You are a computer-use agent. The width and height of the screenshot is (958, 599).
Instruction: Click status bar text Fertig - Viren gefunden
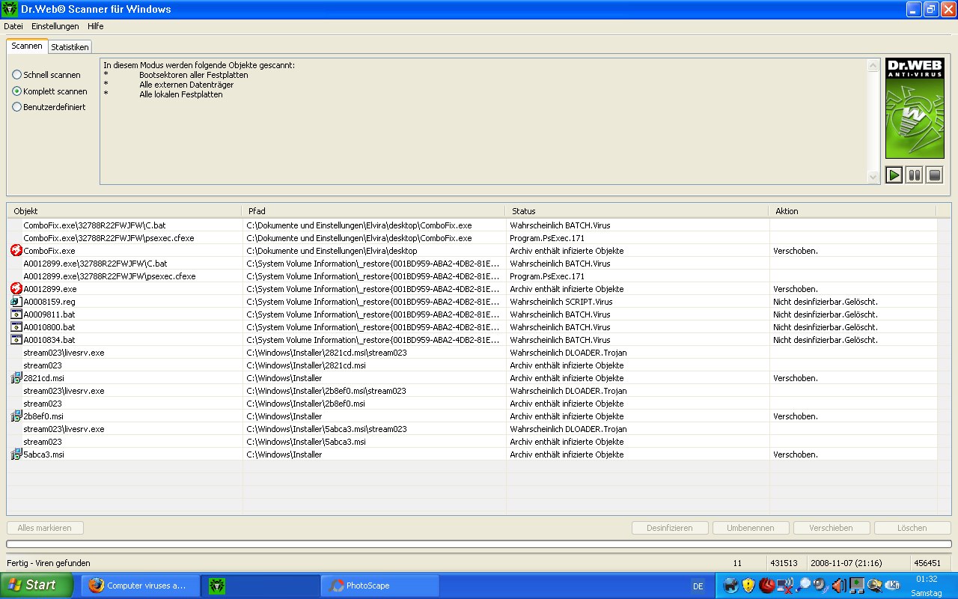pyautogui.click(x=49, y=563)
